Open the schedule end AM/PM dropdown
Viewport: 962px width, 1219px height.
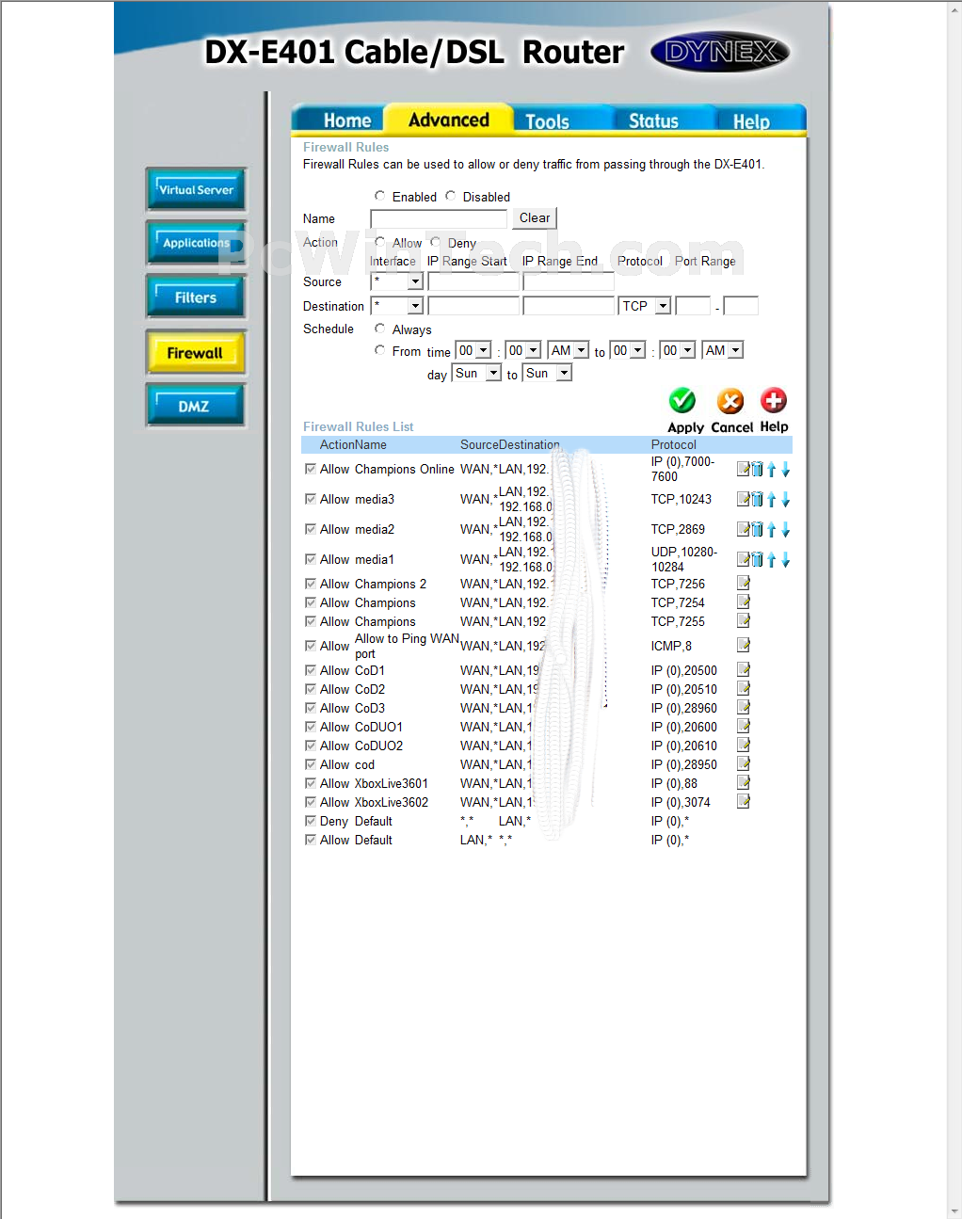click(x=723, y=350)
